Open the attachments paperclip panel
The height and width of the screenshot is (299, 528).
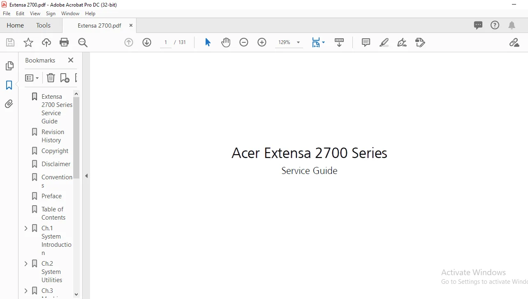point(9,104)
